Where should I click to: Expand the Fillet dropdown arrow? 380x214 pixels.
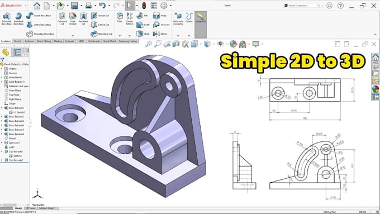(x=120, y=36)
